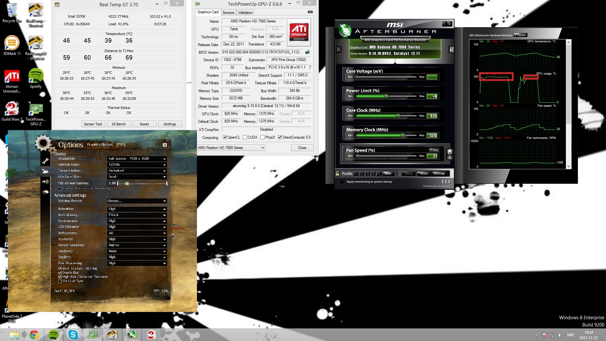Uncheck Best Texture Filtering
Image resolution: width=606 pixels, height=341 pixels.
coord(60,269)
